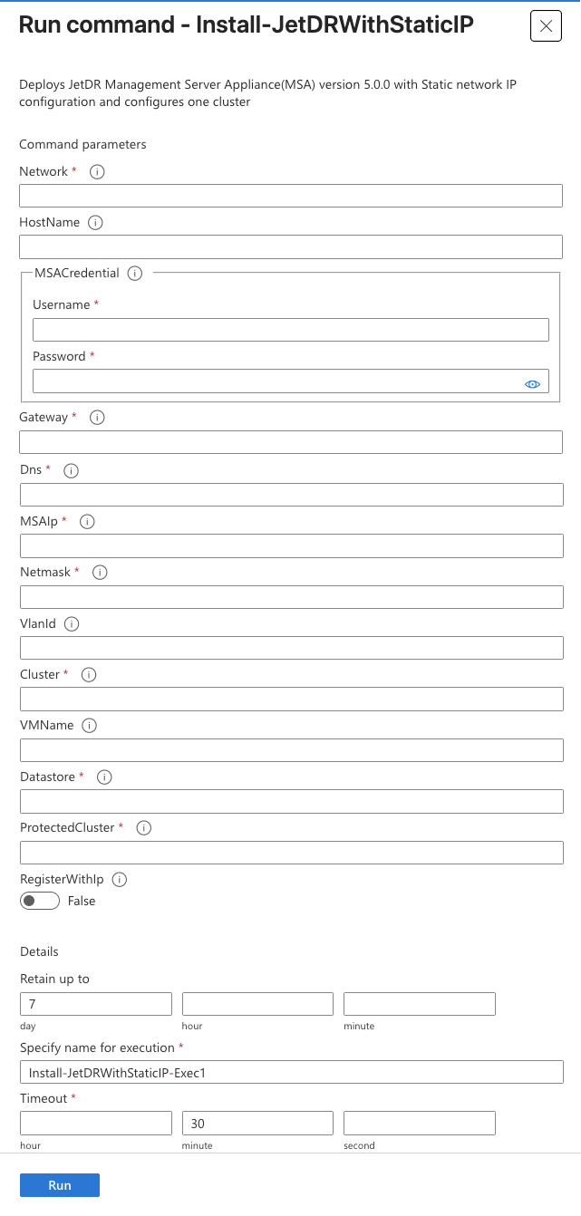
Task: Close the Run command panel
Action: (x=546, y=26)
